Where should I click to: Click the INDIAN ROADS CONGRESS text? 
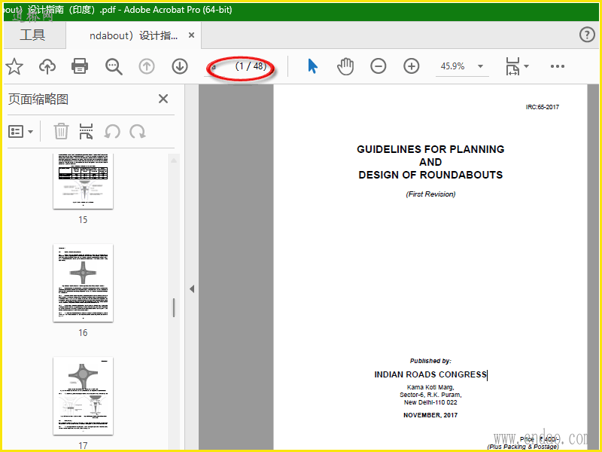coord(430,374)
